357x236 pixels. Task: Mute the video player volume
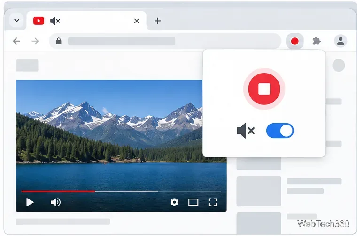click(55, 202)
